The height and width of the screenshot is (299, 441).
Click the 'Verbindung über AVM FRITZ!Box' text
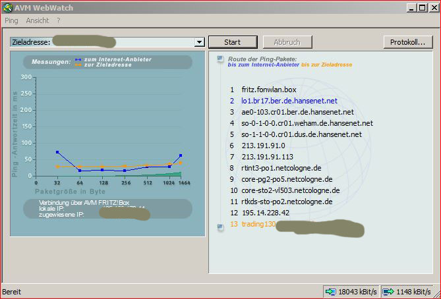84,203
